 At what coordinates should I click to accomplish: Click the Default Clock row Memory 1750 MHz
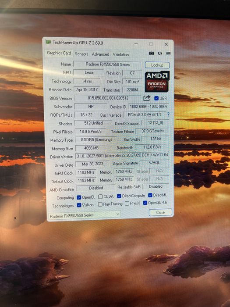click(124, 179)
